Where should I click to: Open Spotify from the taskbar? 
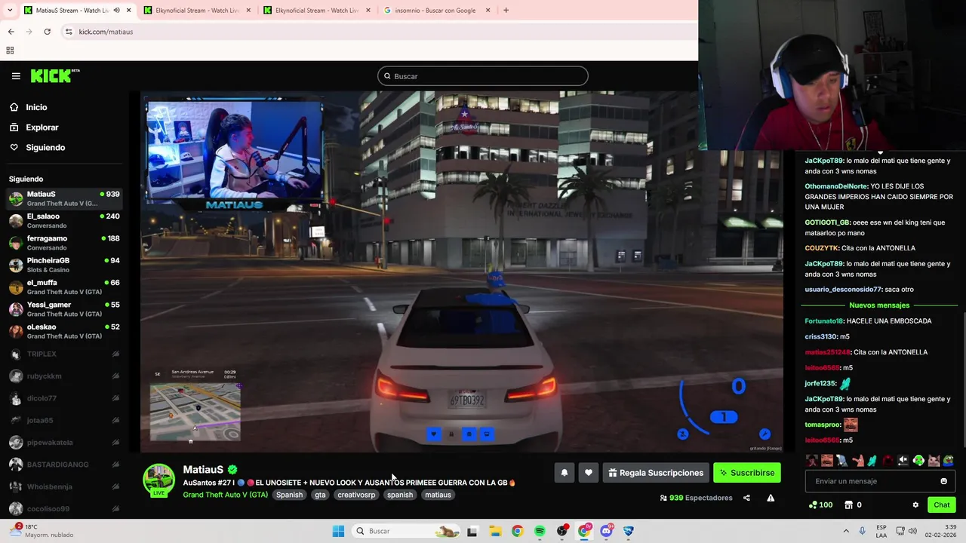[x=540, y=531]
